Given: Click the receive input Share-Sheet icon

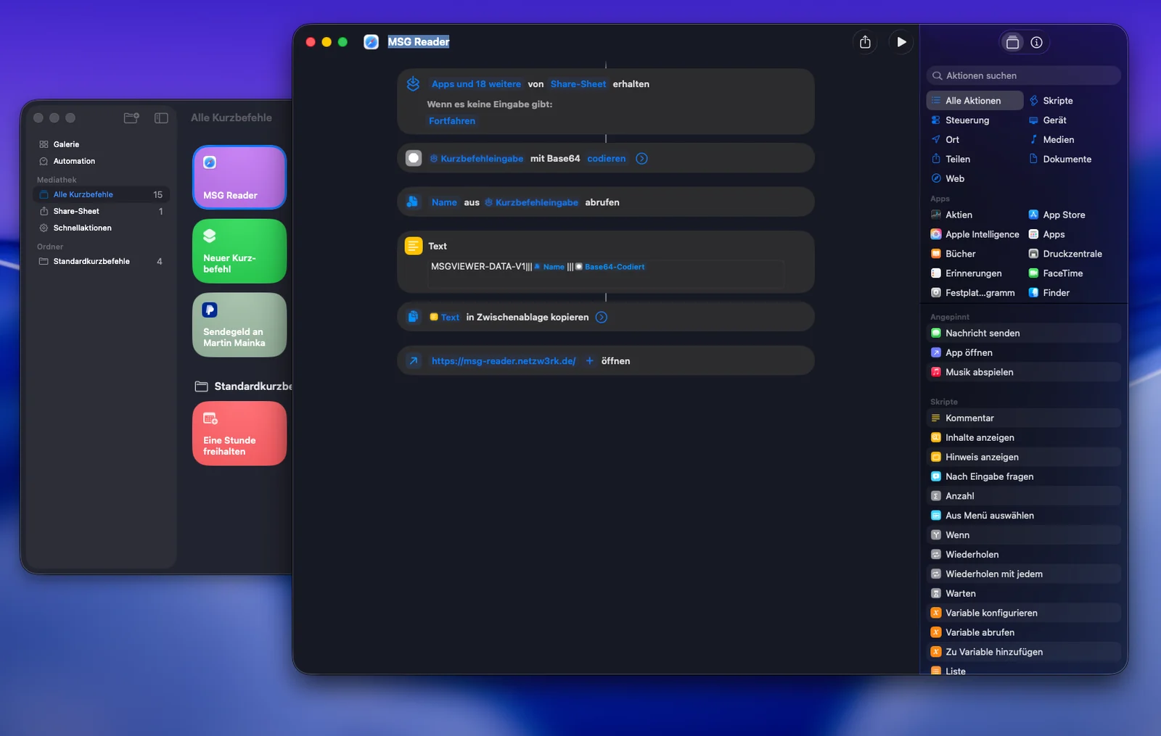Looking at the screenshot, I should click(413, 84).
